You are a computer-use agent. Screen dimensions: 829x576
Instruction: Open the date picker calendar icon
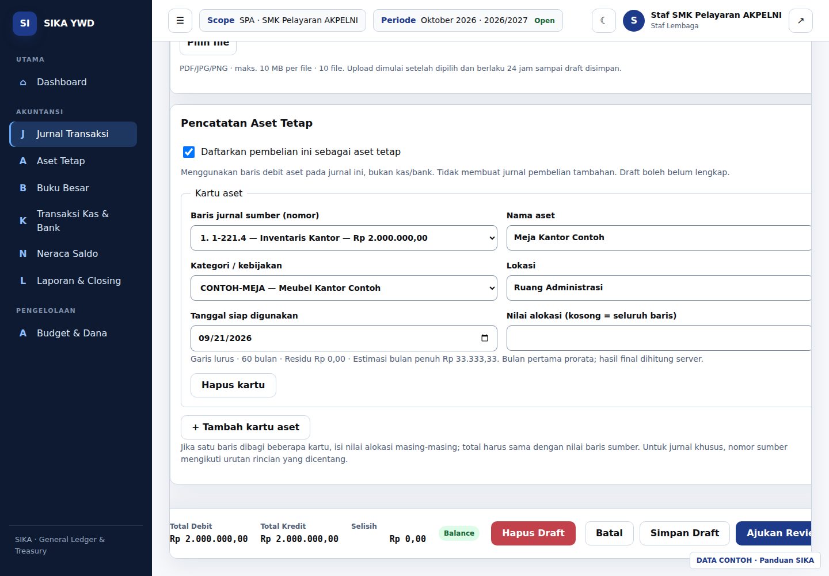click(x=485, y=338)
